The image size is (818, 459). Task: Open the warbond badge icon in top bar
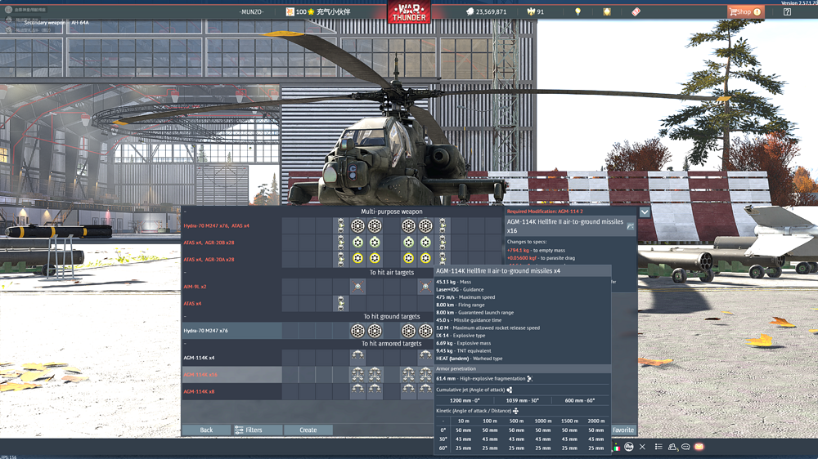(607, 11)
